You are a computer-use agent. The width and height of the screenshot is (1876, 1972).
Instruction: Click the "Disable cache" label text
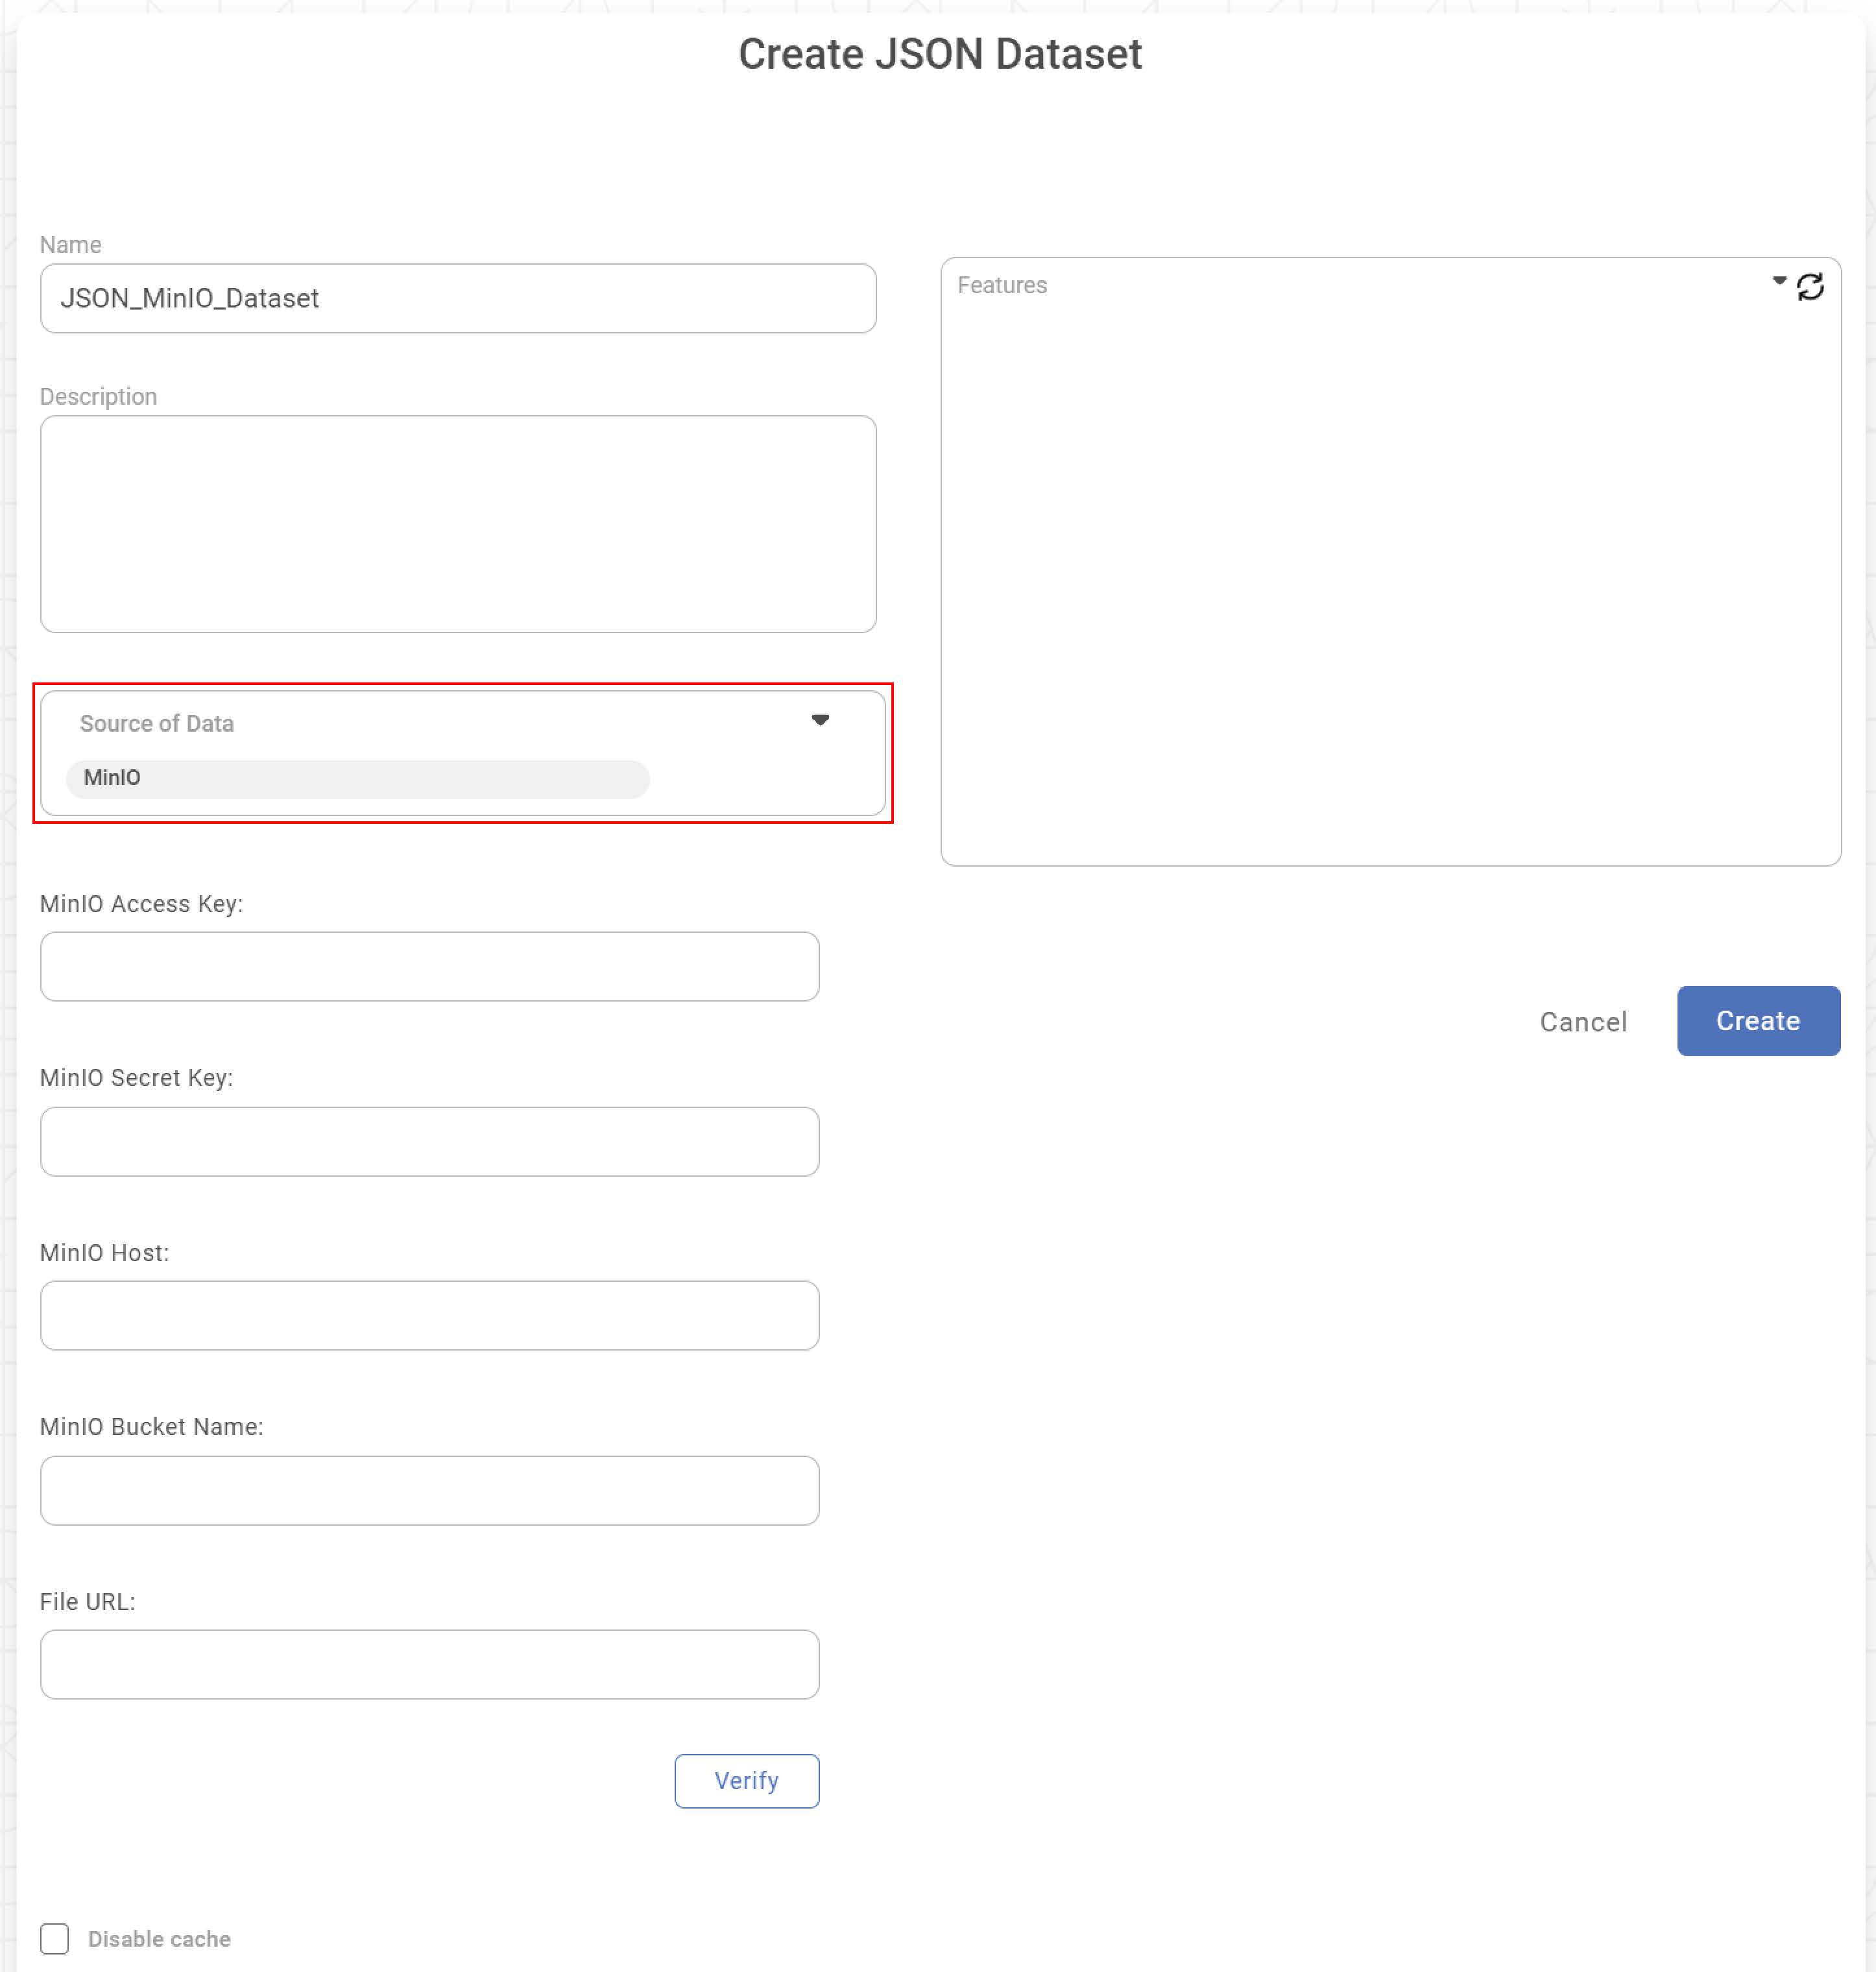coord(159,1939)
